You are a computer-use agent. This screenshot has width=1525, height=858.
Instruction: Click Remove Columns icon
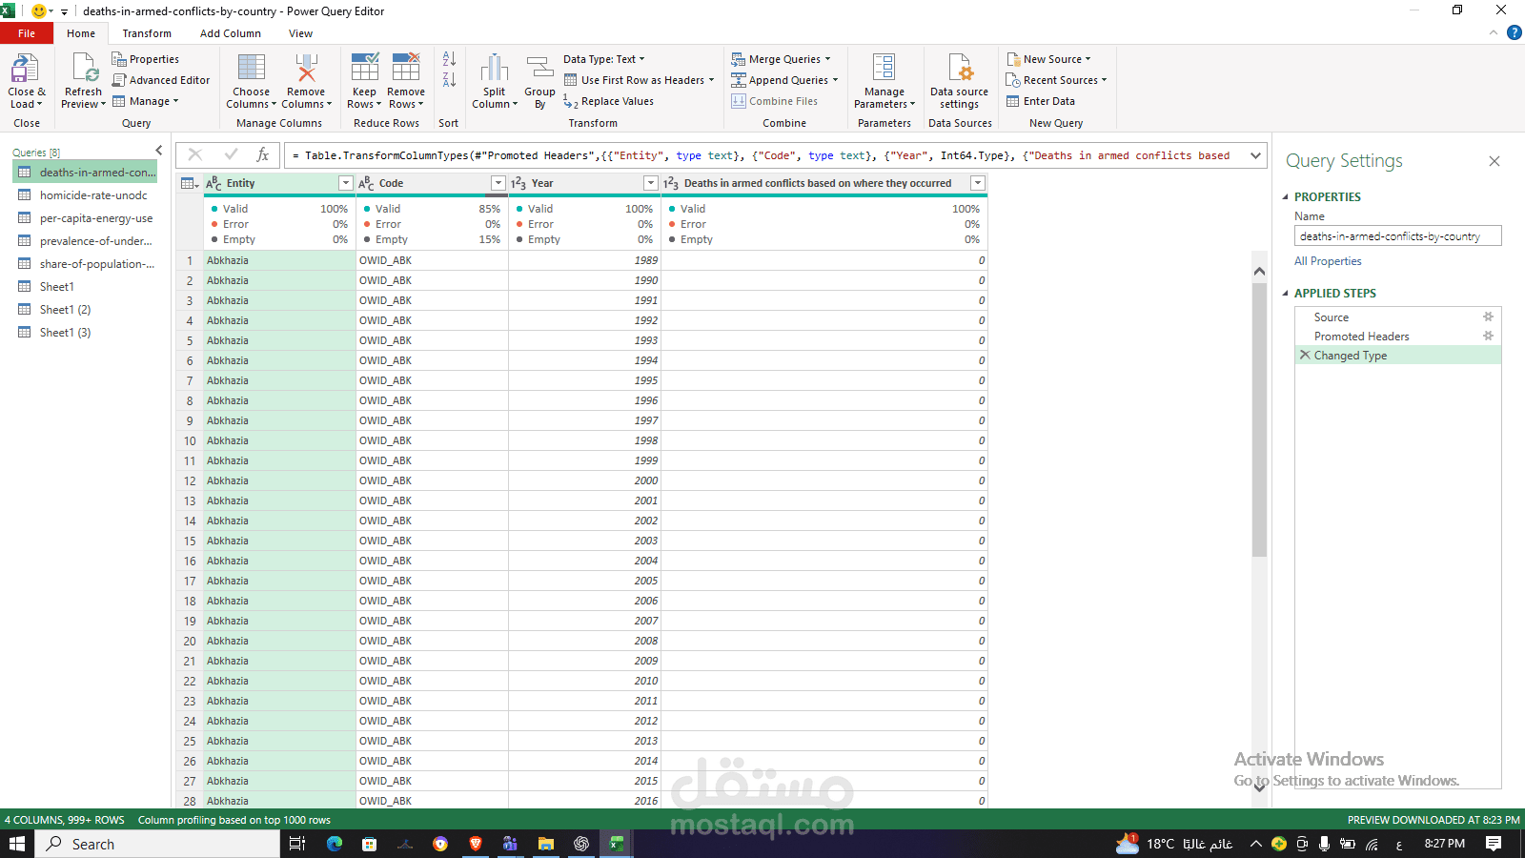[306, 69]
